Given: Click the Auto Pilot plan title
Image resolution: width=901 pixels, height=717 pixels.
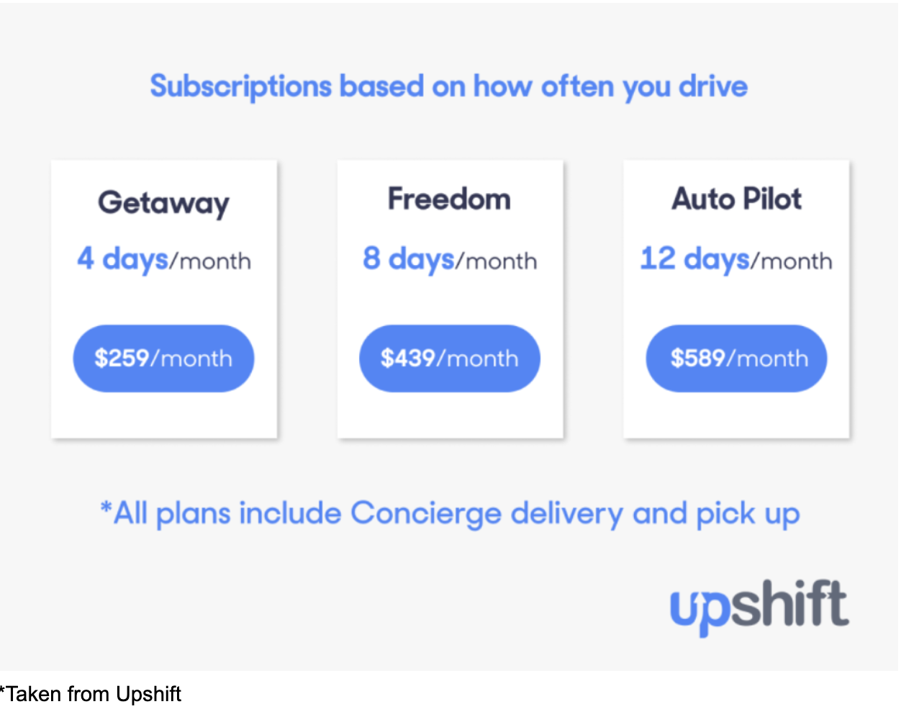Looking at the screenshot, I should pyautogui.click(x=737, y=199).
